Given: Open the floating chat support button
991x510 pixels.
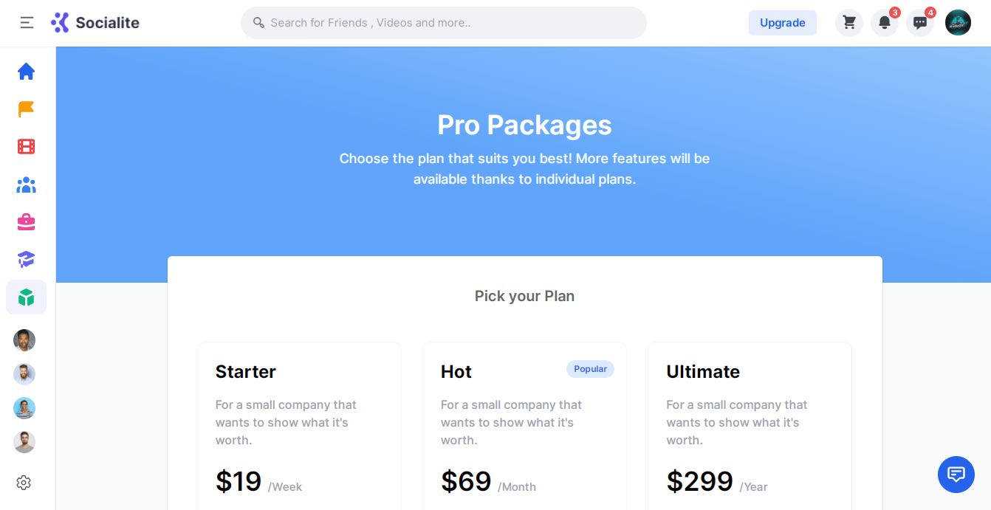Looking at the screenshot, I should [x=956, y=475].
